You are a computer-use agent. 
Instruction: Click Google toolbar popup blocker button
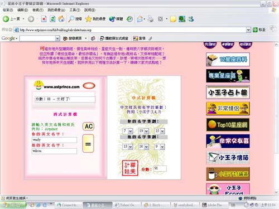click(114, 38)
